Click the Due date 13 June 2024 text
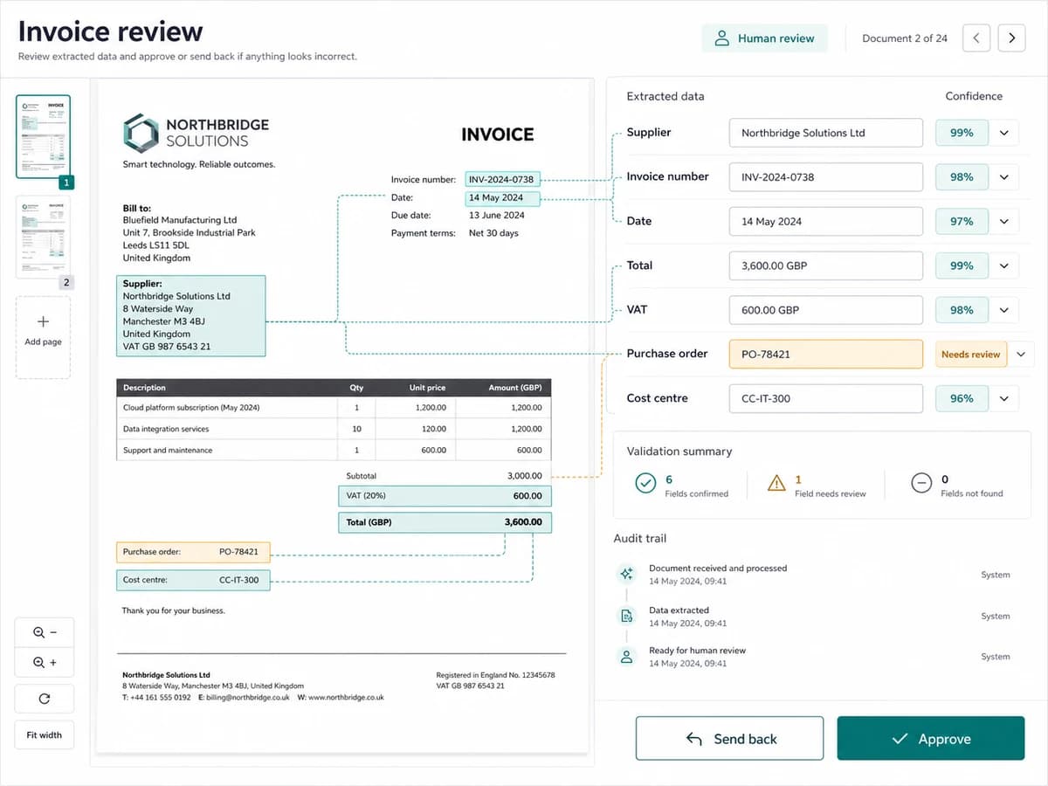This screenshot has height=786, width=1048. (497, 215)
